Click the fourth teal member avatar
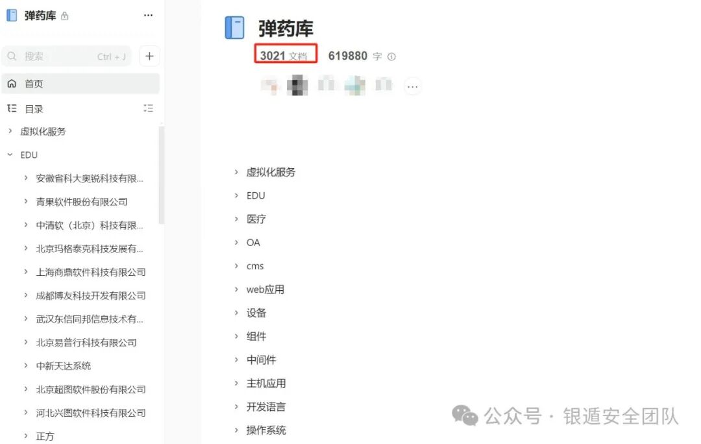Image resolution: width=701 pixels, height=444 pixels. (355, 85)
